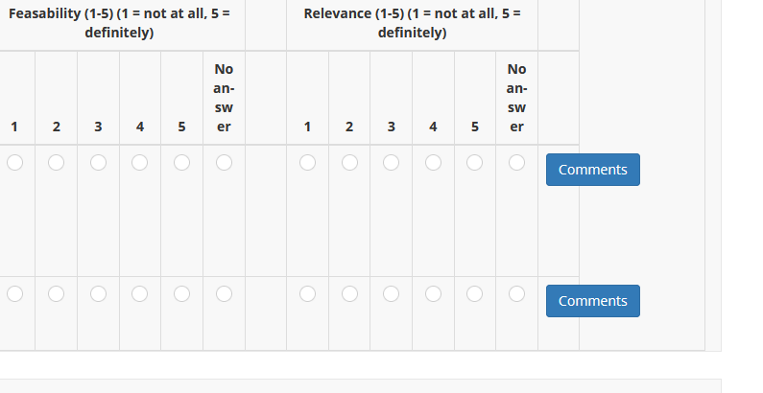
Task: Choose Relevance rating 2 in first row
Action: (349, 163)
